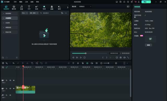The image size is (167, 101).
Task: Open the Tools menu 工具
Action: pyautogui.click(x=26, y=2)
